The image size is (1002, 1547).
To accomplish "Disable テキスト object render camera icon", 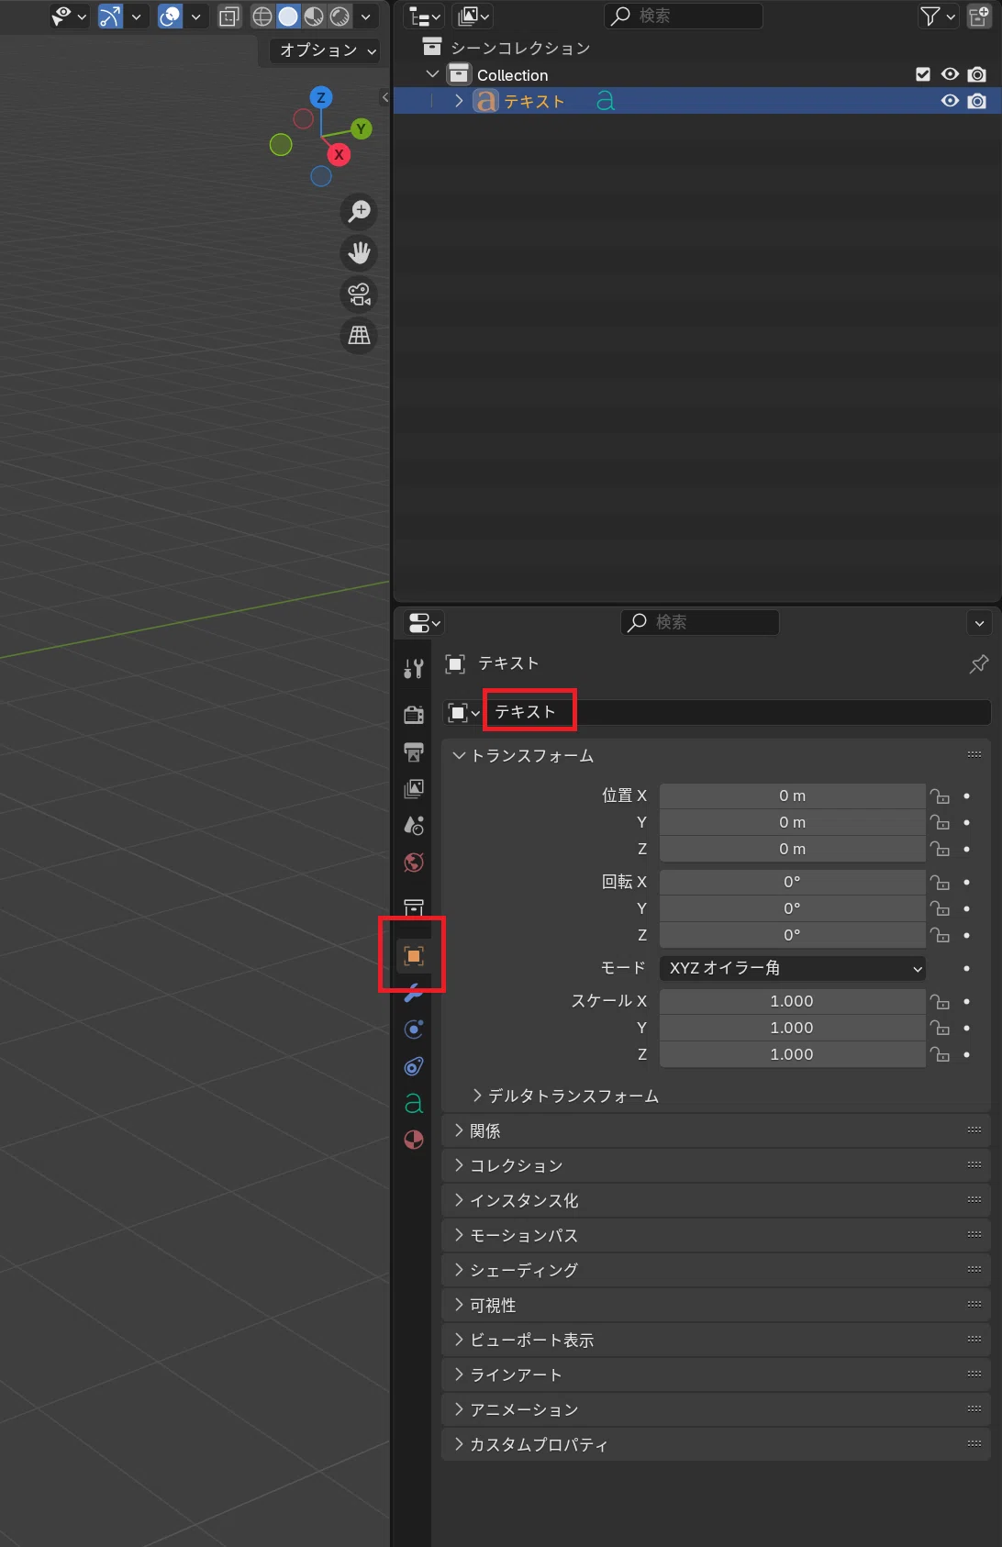I will point(977,101).
